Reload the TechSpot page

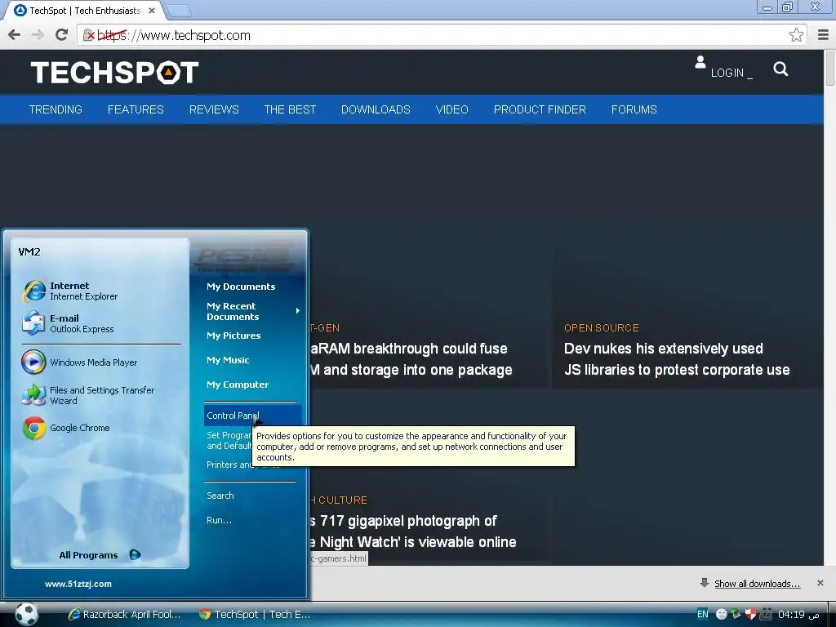pyautogui.click(x=61, y=35)
